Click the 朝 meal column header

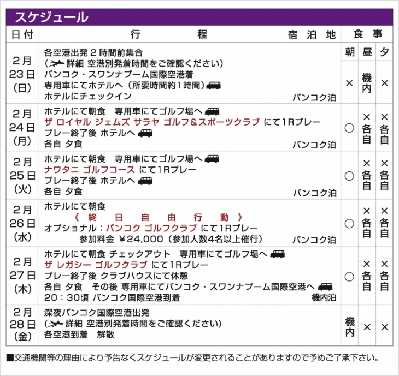click(350, 52)
